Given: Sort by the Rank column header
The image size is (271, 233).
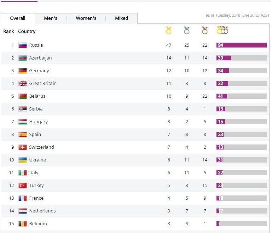Looking at the screenshot, I should (8, 32).
